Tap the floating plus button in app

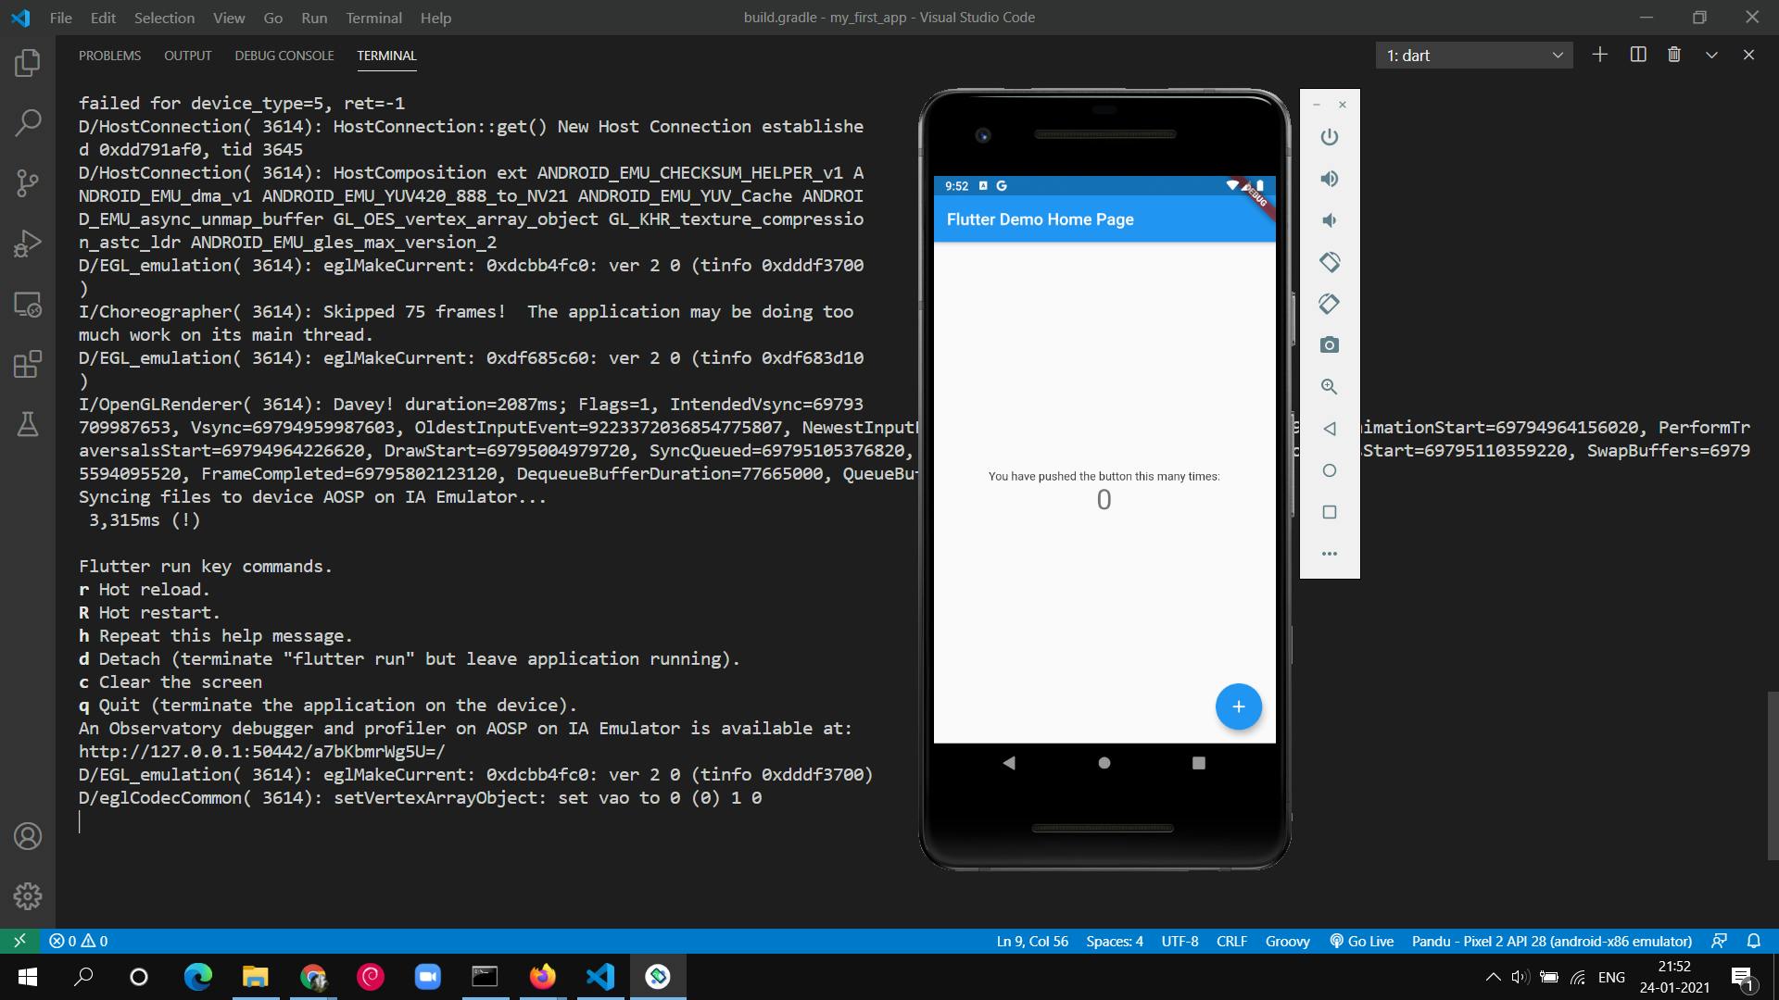click(x=1239, y=706)
